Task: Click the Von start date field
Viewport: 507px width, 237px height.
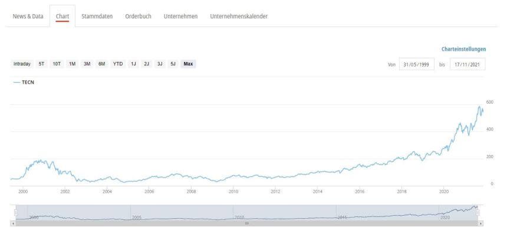Action: click(x=417, y=64)
